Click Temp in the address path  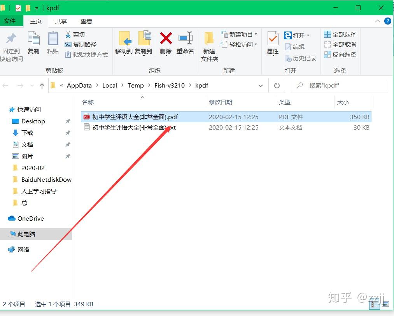click(x=135, y=86)
